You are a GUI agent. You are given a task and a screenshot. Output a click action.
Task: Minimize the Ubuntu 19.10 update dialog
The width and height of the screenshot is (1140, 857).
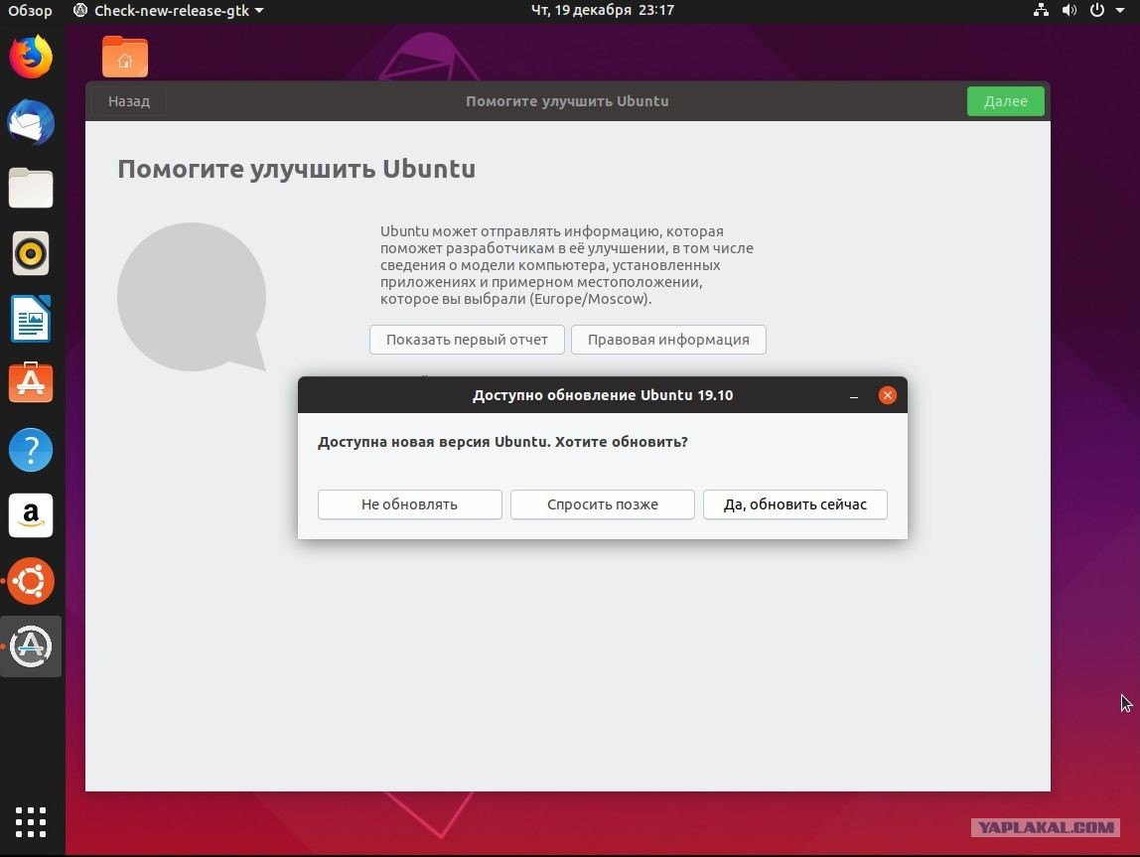pos(854,395)
